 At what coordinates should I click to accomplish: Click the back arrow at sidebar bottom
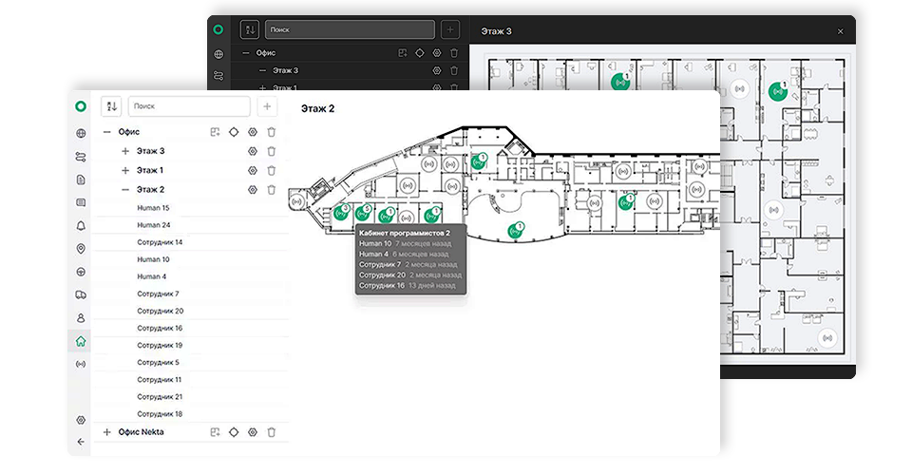tap(81, 442)
